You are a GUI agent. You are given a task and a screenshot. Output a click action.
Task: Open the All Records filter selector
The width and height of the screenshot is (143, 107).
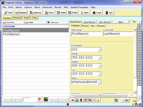click(x=58, y=22)
